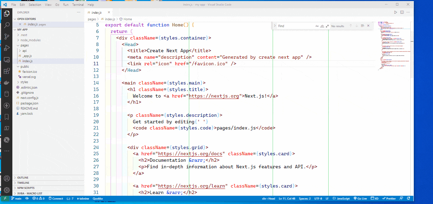This screenshot has width=433, height=204.
Task: Expand the styles folder
Action: (x=18, y=82)
